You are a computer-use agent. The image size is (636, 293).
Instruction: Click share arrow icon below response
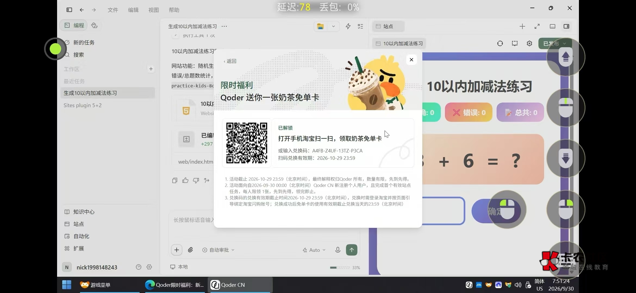coord(207,180)
